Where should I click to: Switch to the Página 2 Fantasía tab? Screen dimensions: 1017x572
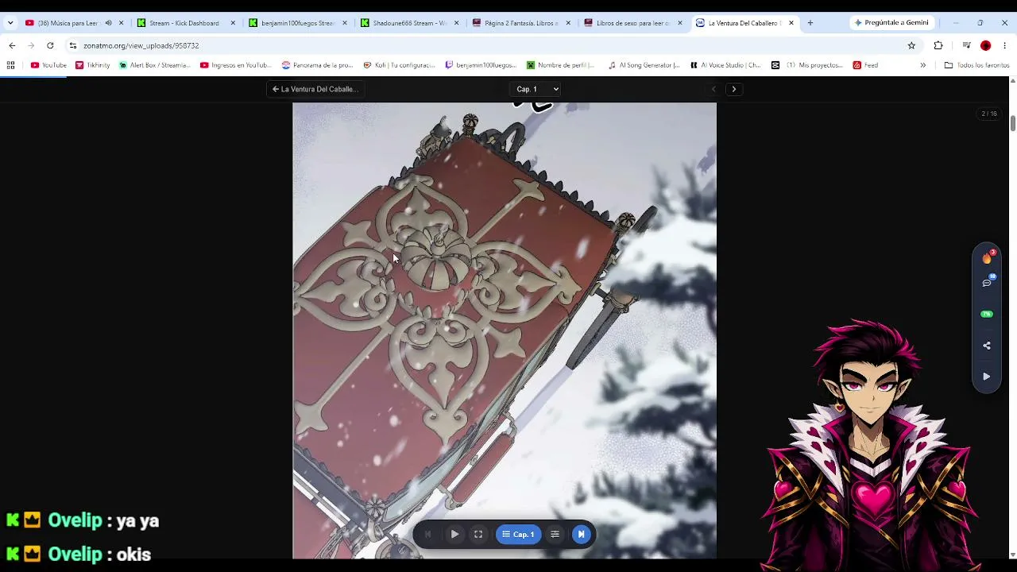[x=520, y=23]
